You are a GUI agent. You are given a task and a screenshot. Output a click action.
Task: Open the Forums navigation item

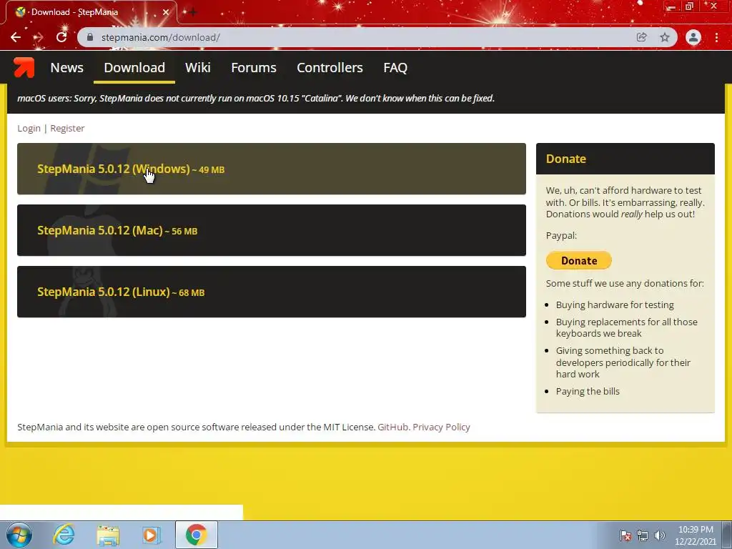tap(254, 68)
